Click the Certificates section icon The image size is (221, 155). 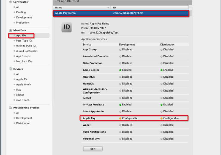[10, 2]
